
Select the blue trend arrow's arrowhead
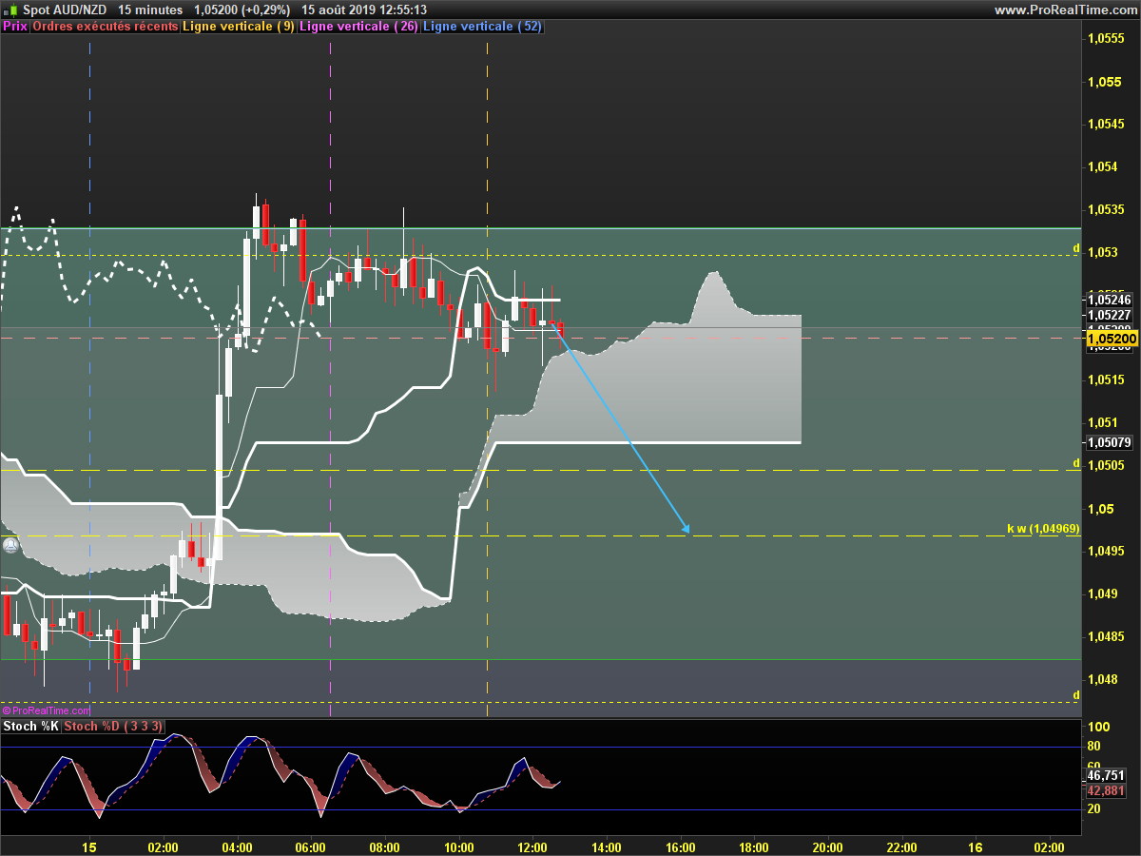684,527
